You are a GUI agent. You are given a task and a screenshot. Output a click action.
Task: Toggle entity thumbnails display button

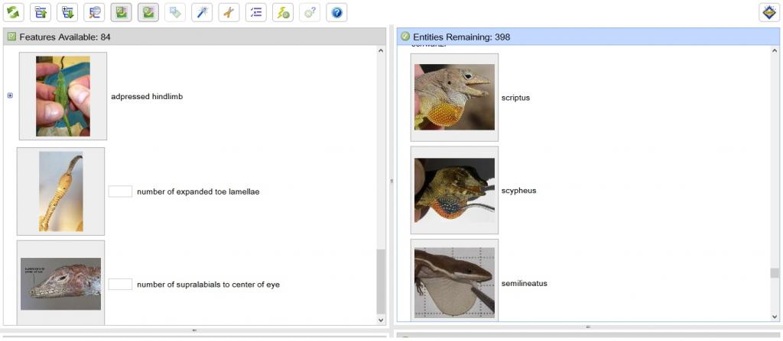pyautogui.click(x=148, y=12)
